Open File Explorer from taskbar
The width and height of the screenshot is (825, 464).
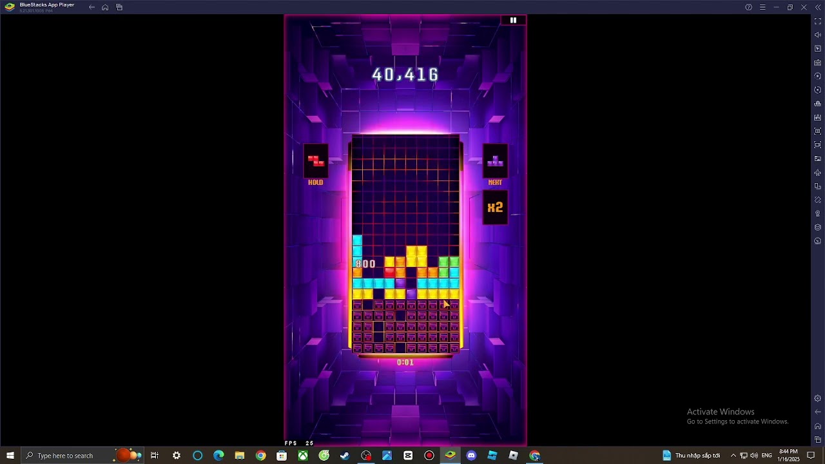click(x=240, y=456)
